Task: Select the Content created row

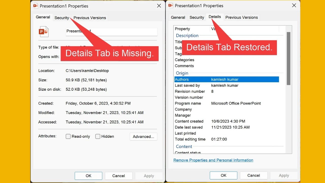Action: click(x=226, y=121)
